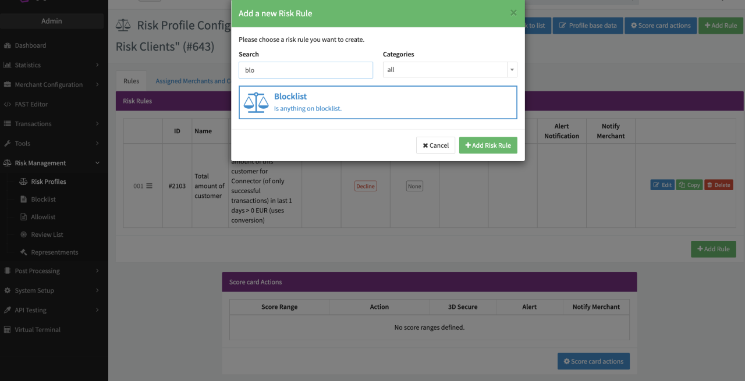
Task: Select the Blocklist rule result
Action: point(378,102)
